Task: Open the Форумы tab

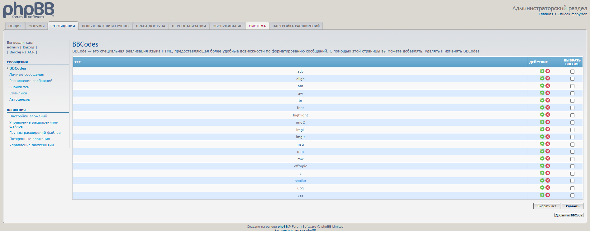Action: click(x=36, y=26)
